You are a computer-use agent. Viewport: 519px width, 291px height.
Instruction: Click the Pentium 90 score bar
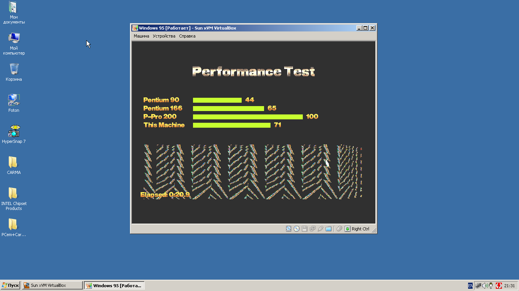point(217,100)
